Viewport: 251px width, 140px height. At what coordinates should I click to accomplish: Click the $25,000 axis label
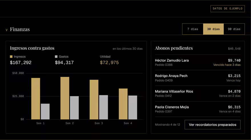pos(18,96)
